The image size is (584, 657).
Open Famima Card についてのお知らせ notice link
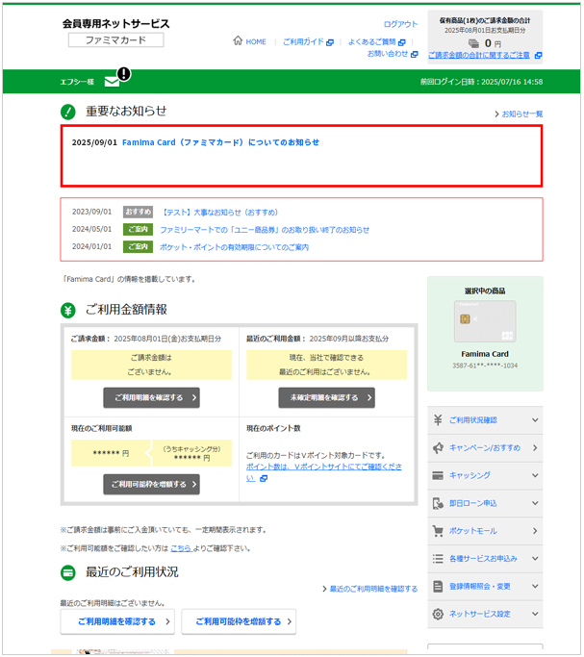pos(220,142)
